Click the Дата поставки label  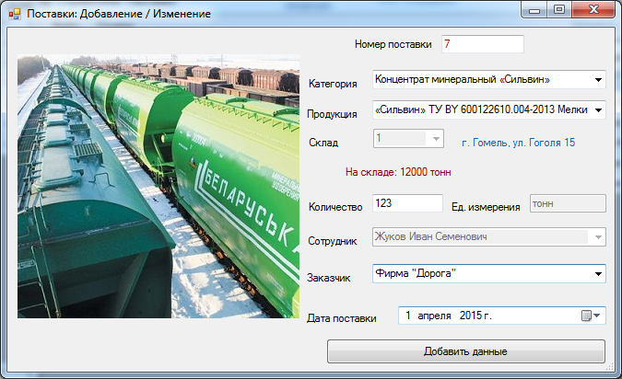[342, 318]
